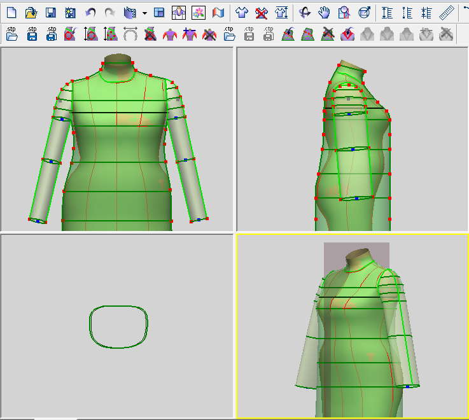
Task: Click the Redo arrow icon
Action: (109, 12)
